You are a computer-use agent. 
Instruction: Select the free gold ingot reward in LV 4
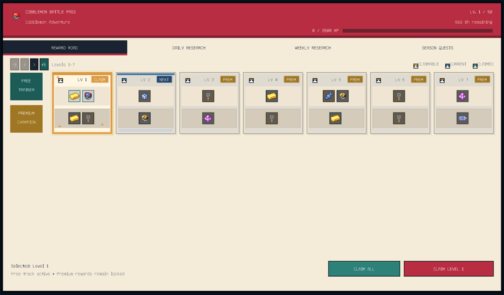(272, 96)
